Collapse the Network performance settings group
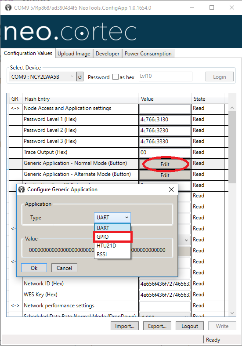242x346 pixels. click(15, 306)
